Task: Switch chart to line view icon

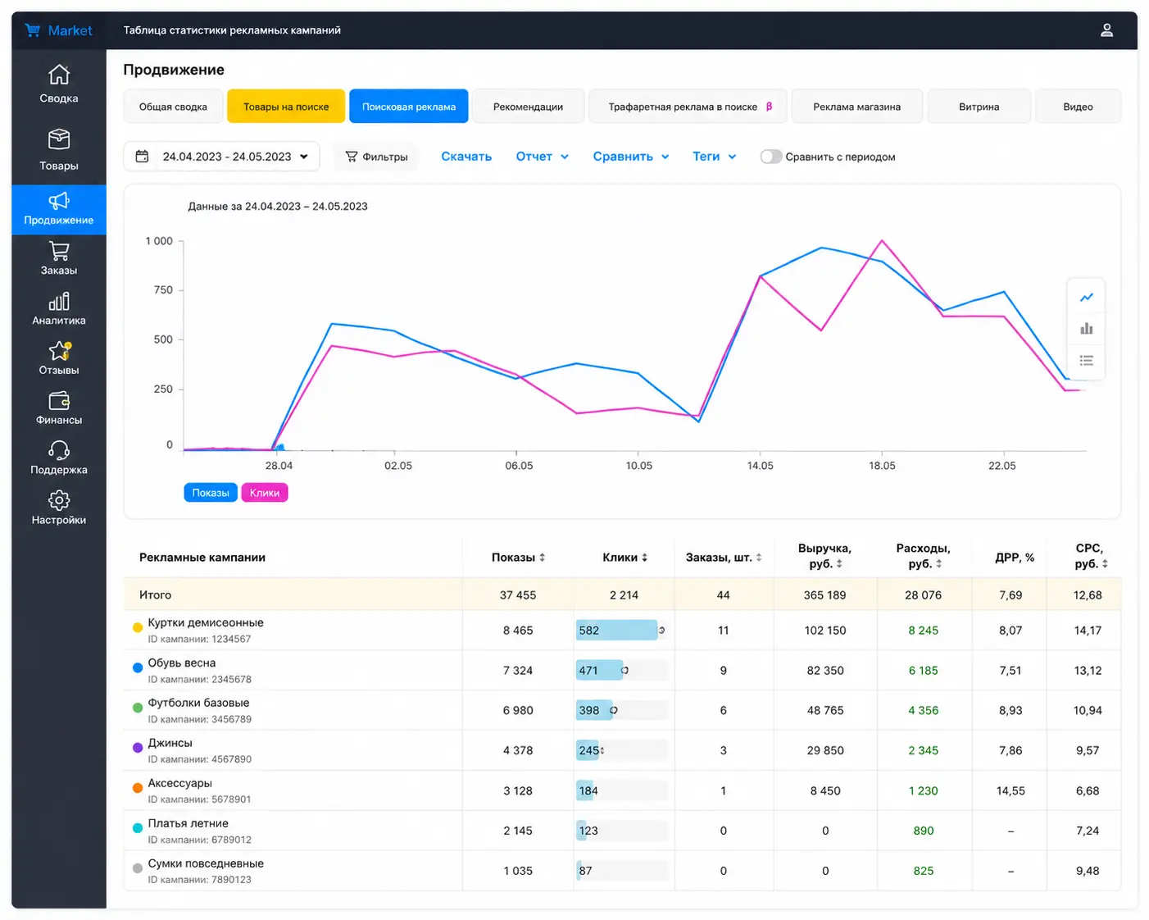Action: click(x=1087, y=297)
